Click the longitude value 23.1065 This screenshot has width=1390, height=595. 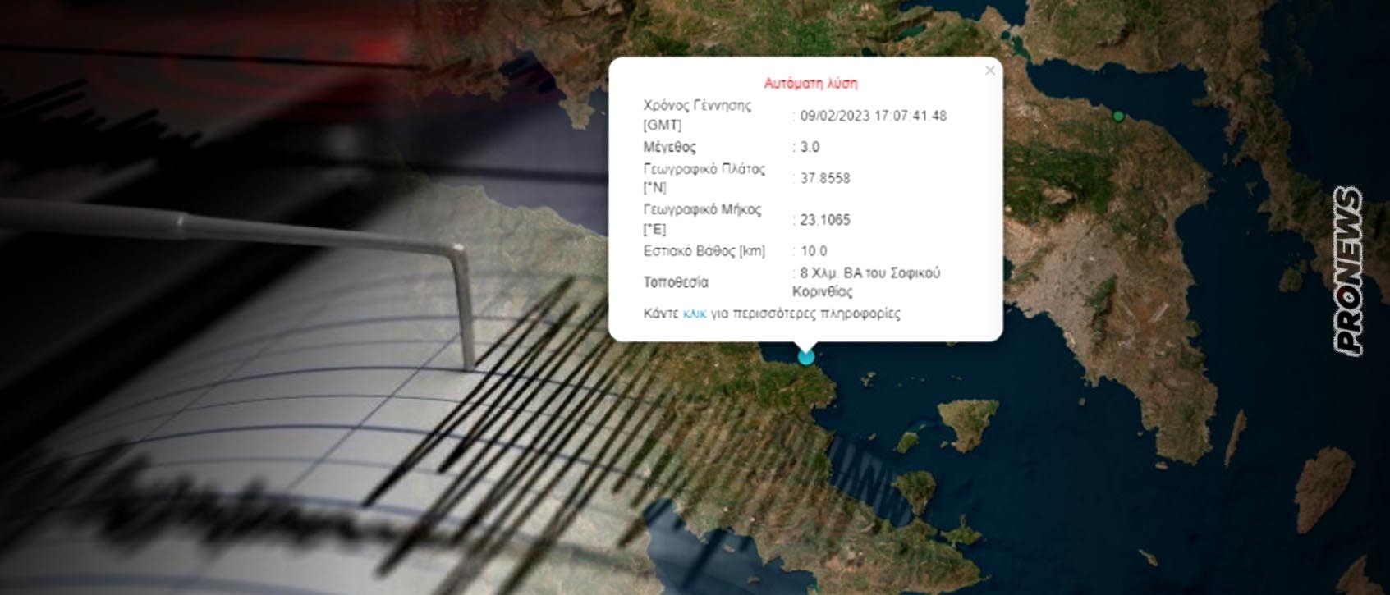pyautogui.click(x=824, y=220)
